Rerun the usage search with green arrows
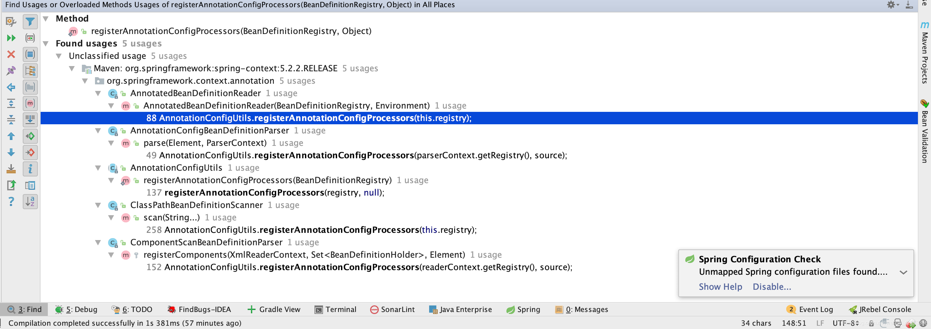Image resolution: width=931 pixels, height=329 pixels. (11, 38)
